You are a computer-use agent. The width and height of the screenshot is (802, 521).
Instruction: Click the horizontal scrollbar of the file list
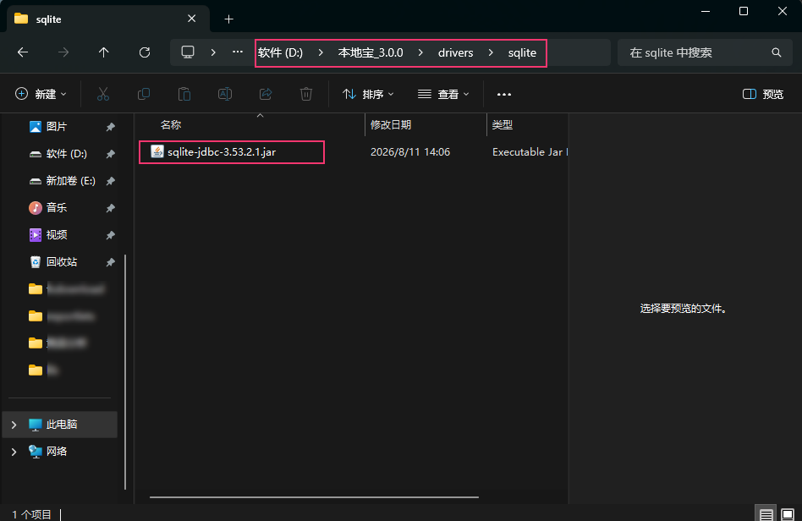pos(314,497)
